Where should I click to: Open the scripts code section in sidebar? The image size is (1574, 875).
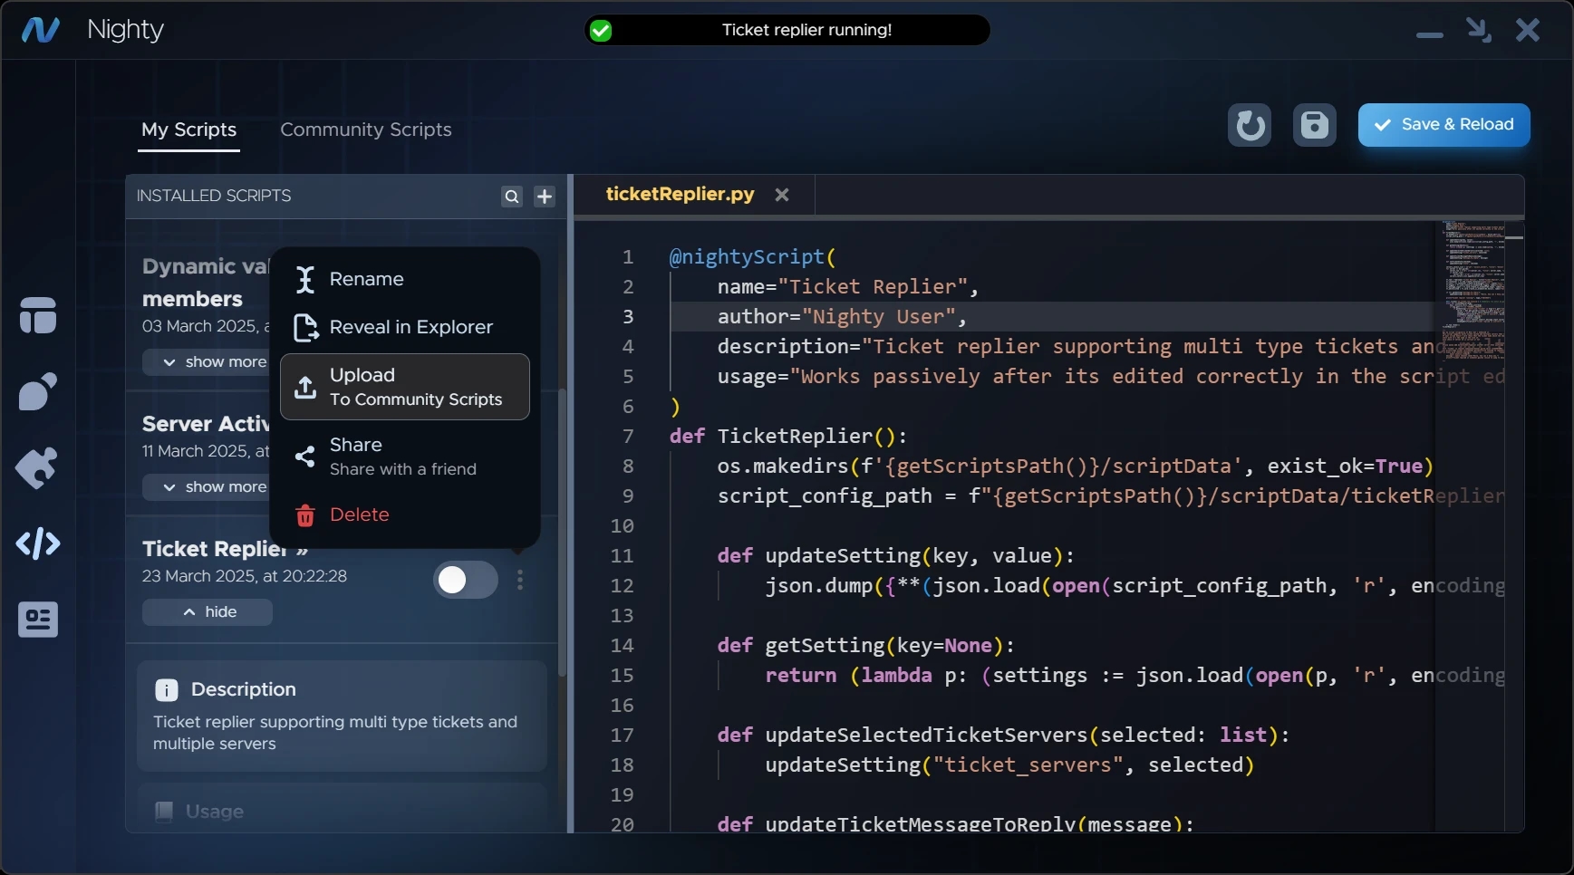[38, 543]
